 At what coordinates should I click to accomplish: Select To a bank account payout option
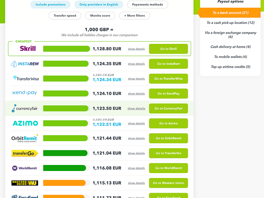[x=230, y=13]
